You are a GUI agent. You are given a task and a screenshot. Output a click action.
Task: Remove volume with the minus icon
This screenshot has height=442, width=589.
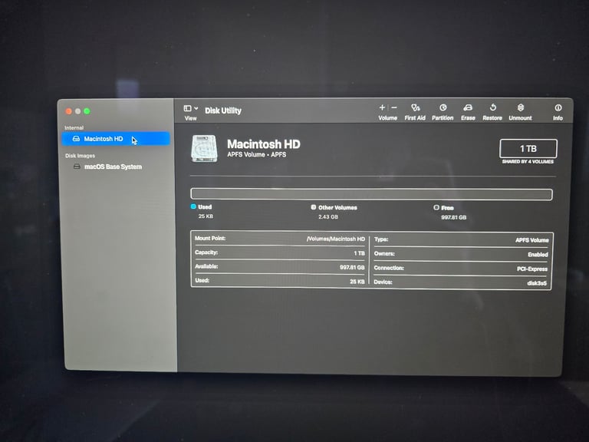click(394, 107)
